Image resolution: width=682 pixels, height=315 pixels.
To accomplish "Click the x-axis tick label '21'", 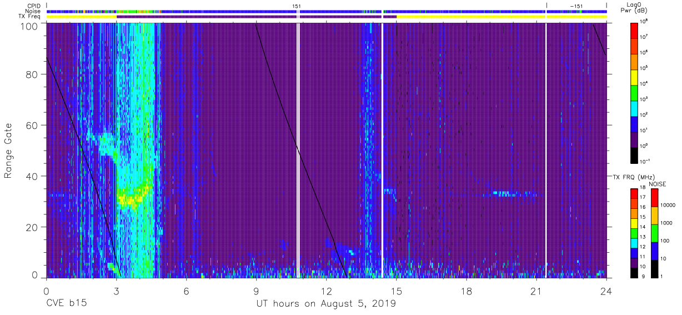I will [536, 291].
